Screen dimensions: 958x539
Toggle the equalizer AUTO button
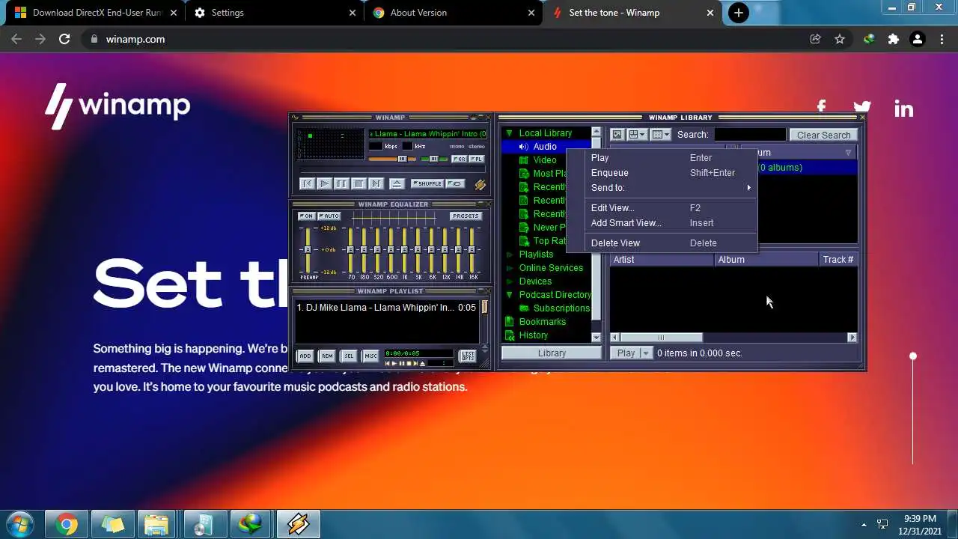point(329,216)
